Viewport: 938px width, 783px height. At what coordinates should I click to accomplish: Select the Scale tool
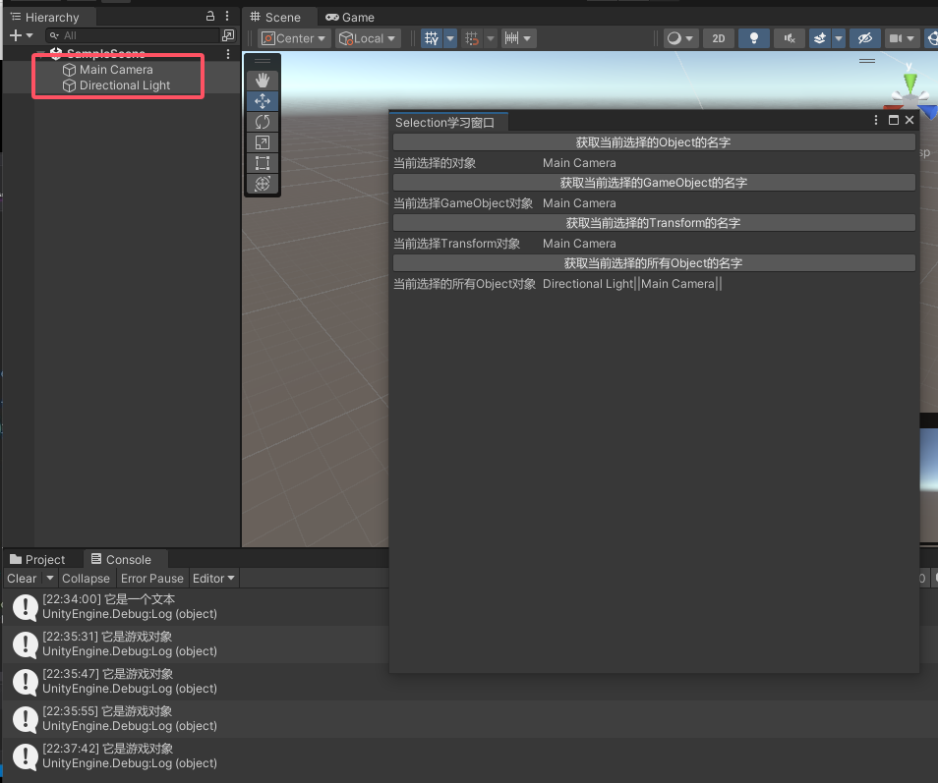(x=262, y=142)
